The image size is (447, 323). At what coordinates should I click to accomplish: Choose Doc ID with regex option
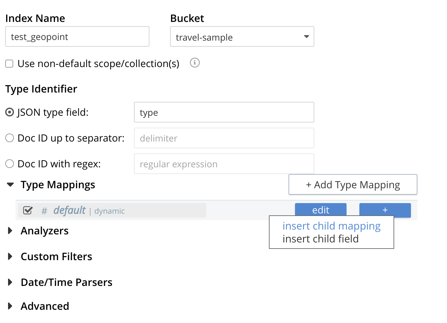pyautogui.click(x=10, y=164)
